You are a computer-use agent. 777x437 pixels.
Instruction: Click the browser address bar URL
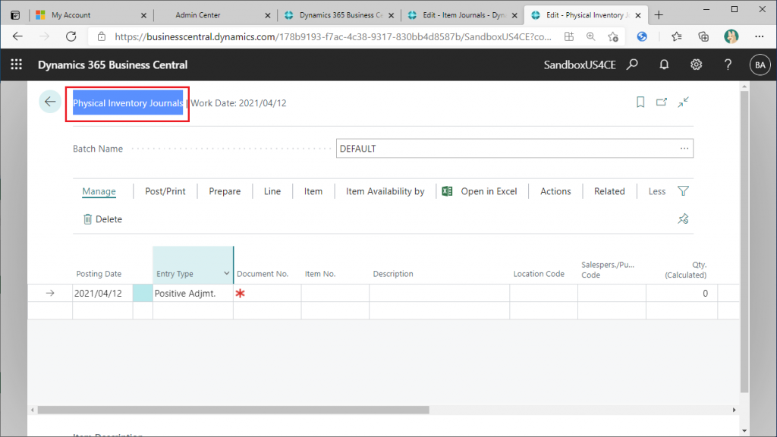tap(333, 36)
